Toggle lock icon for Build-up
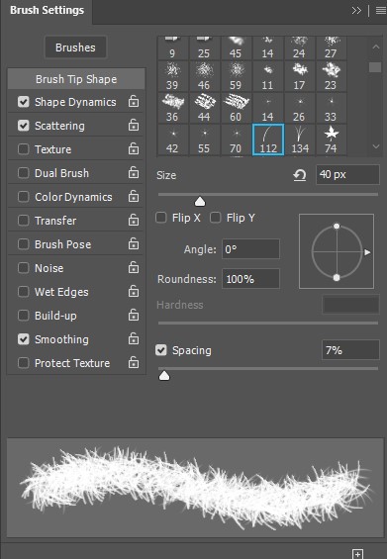The image size is (387, 559). [134, 316]
